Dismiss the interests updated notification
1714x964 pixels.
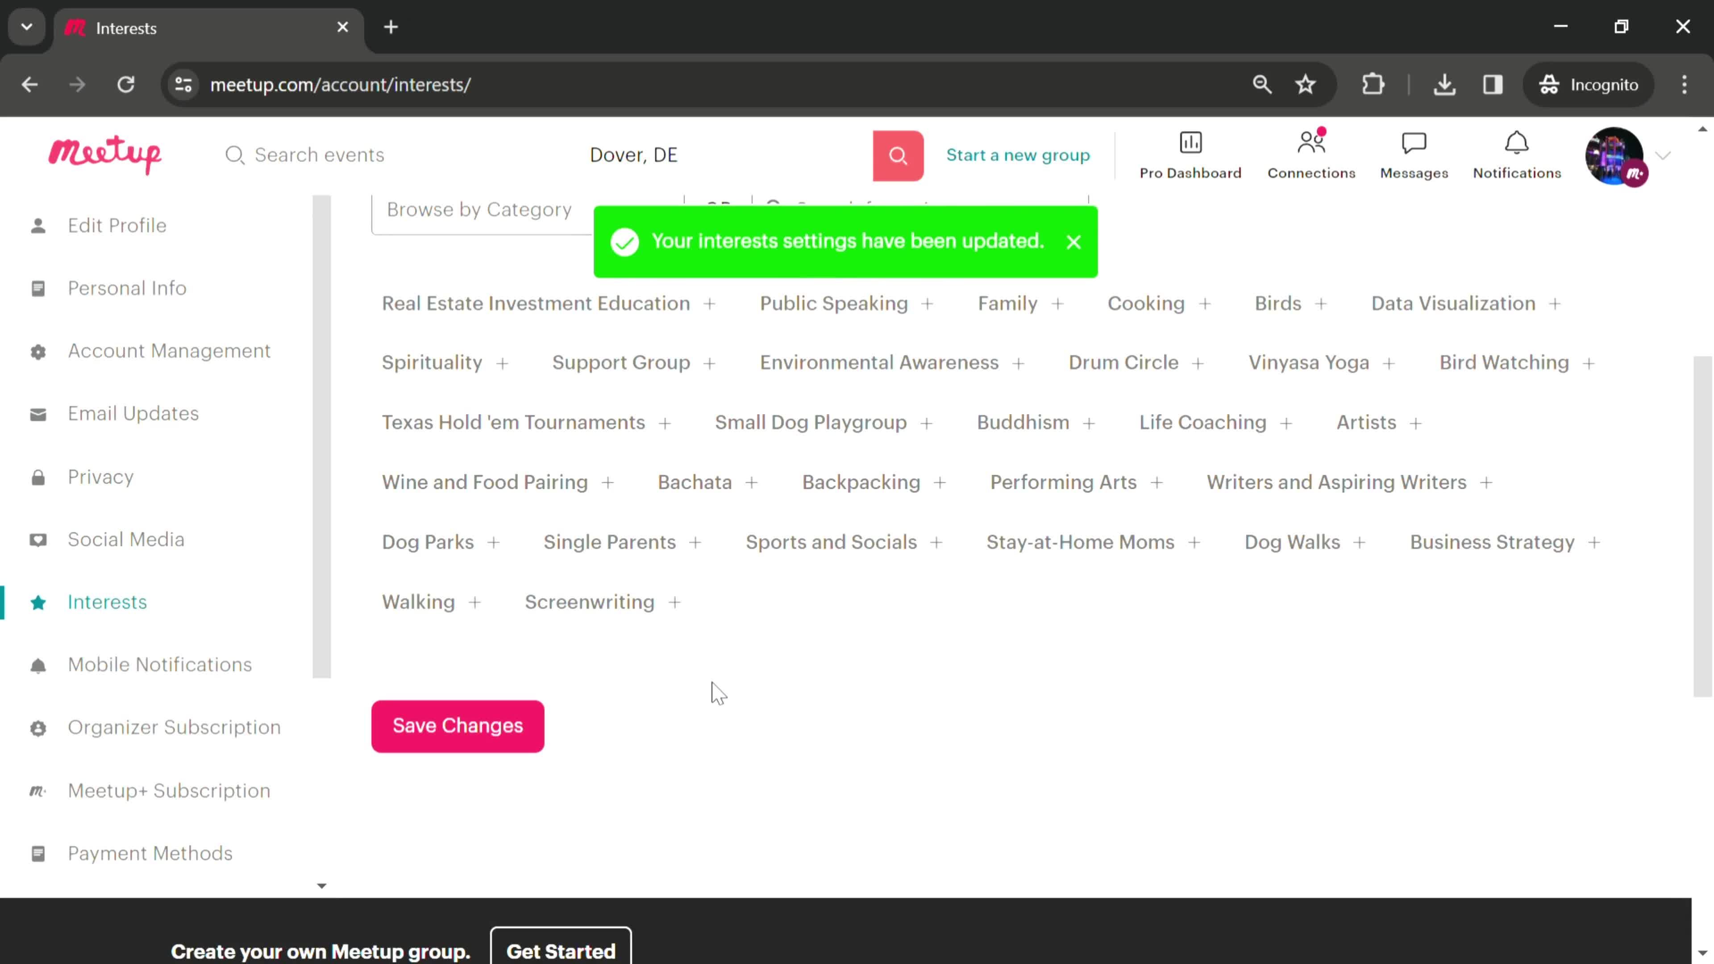(1073, 241)
